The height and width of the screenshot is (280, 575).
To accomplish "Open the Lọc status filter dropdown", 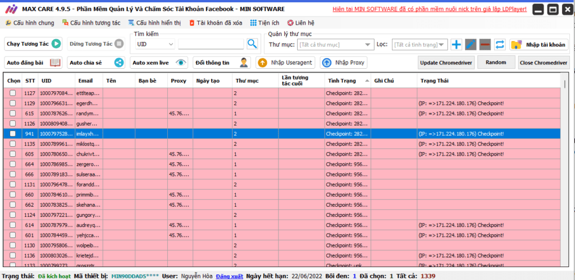I will [x=420, y=45].
